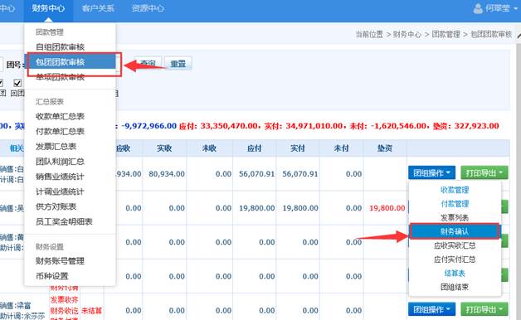Open 发票汇总表 report
521x320 pixels.
56,147
